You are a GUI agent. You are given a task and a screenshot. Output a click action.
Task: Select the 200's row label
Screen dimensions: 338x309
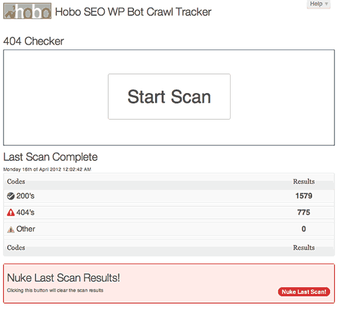(x=25, y=196)
